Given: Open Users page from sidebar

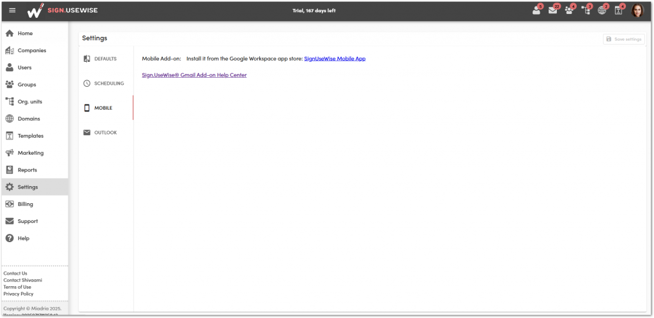Looking at the screenshot, I should [34, 68].
